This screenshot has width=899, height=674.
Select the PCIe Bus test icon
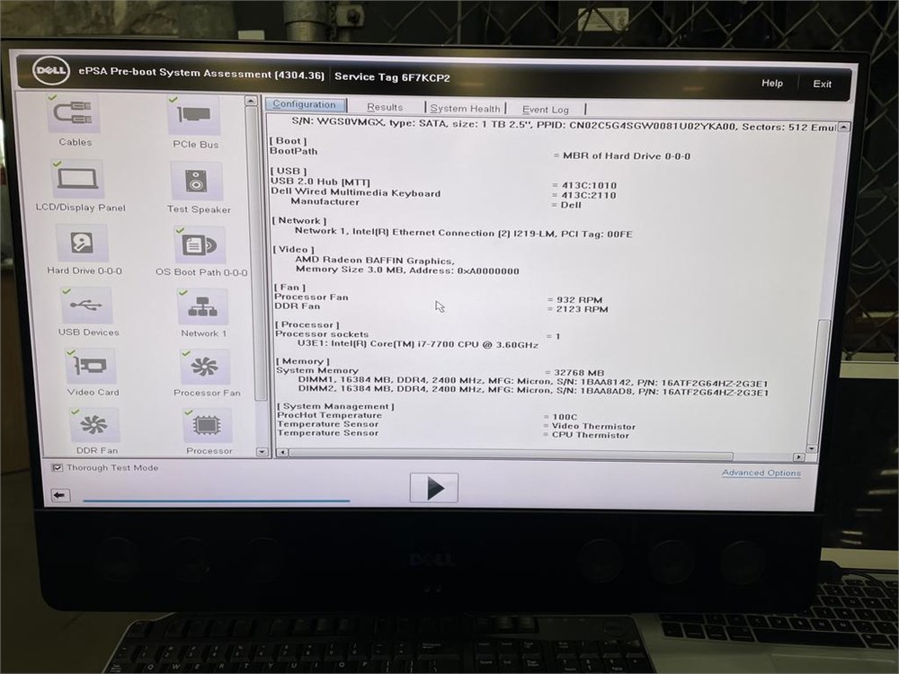coord(194,115)
